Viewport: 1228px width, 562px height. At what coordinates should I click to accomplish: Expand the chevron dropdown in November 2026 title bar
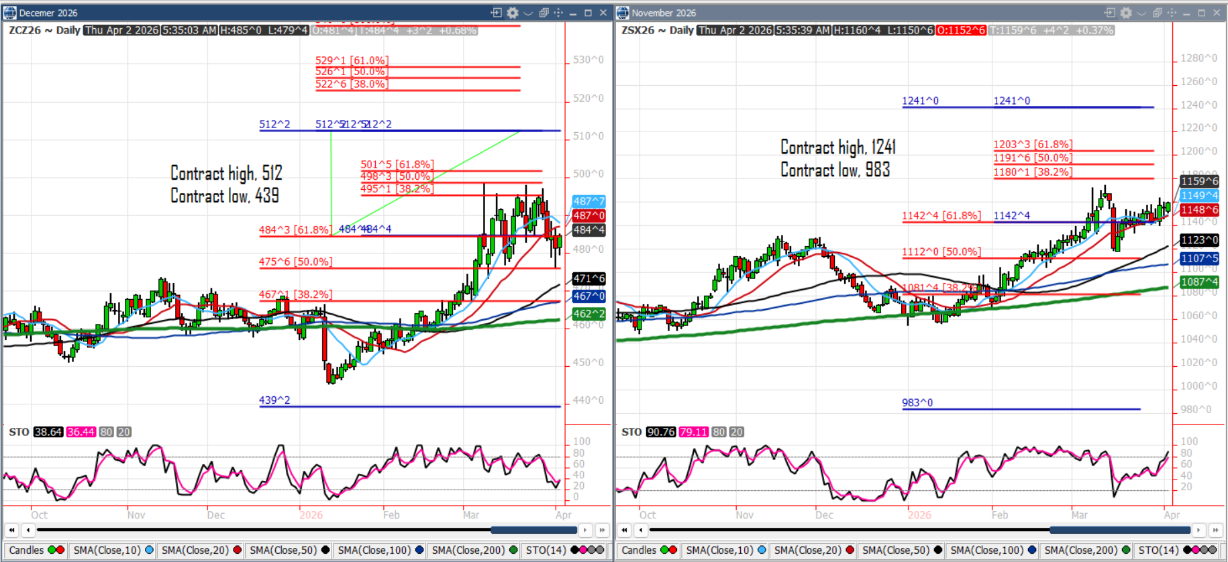[x=1141, y=13]
